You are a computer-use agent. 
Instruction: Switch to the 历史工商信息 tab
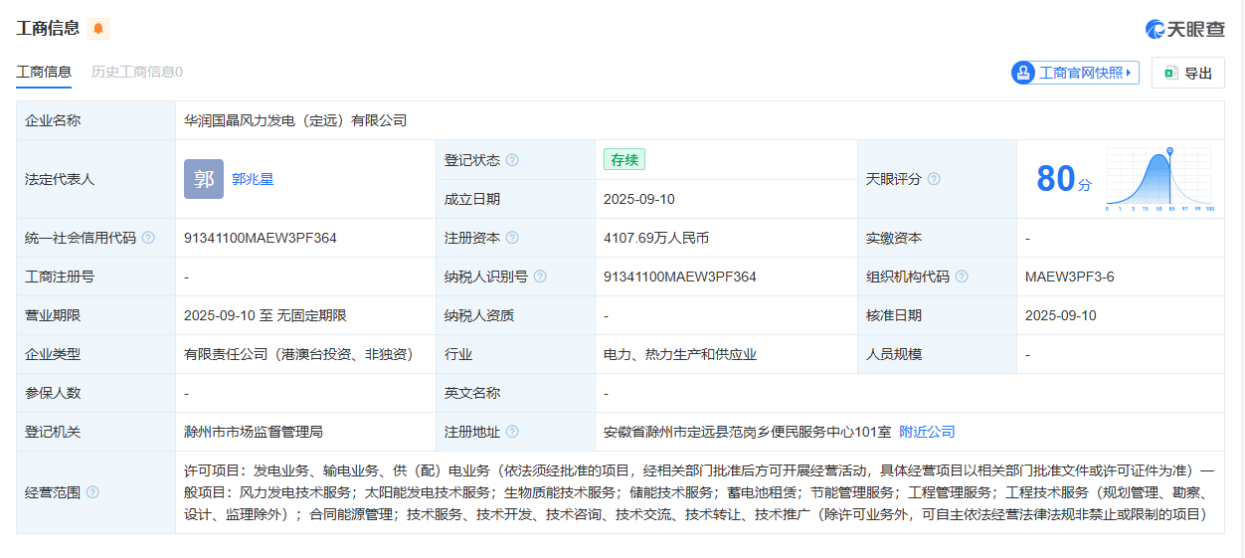click(x=136, y=72)
